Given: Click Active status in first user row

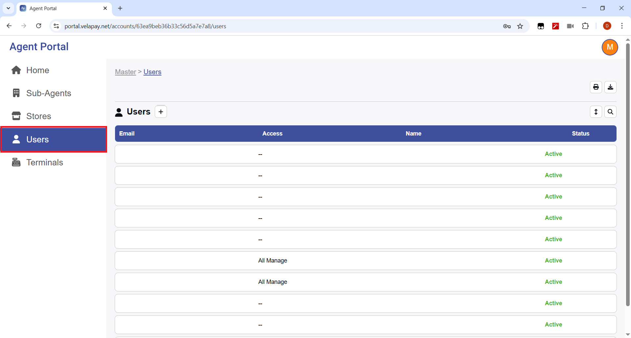Looking at the screenshot, I should [553, 154].
